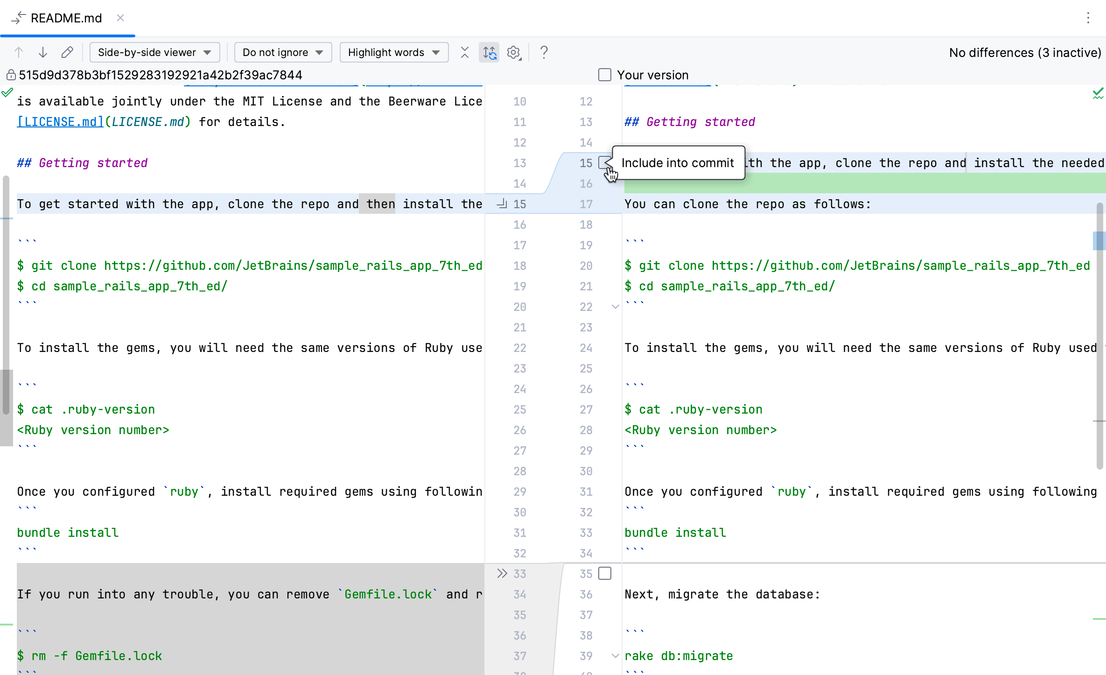Viewport: 1106px width, 675px height.
Task: Open the Do not ignore dropdown
Action: point(282,52)
